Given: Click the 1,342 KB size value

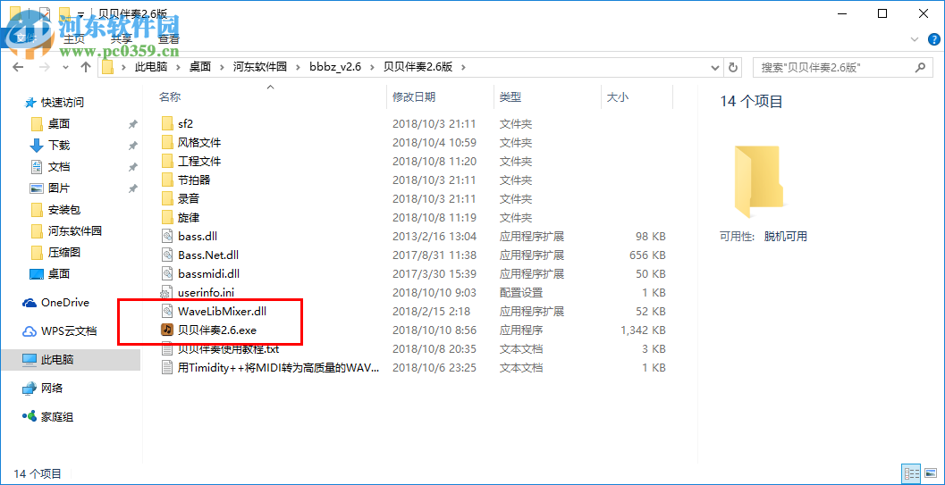Looking at the screenshot, I should [x=643, y=330].
